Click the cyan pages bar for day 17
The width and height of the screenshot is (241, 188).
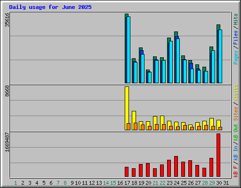pyautogui.click(x=129, y=50)
